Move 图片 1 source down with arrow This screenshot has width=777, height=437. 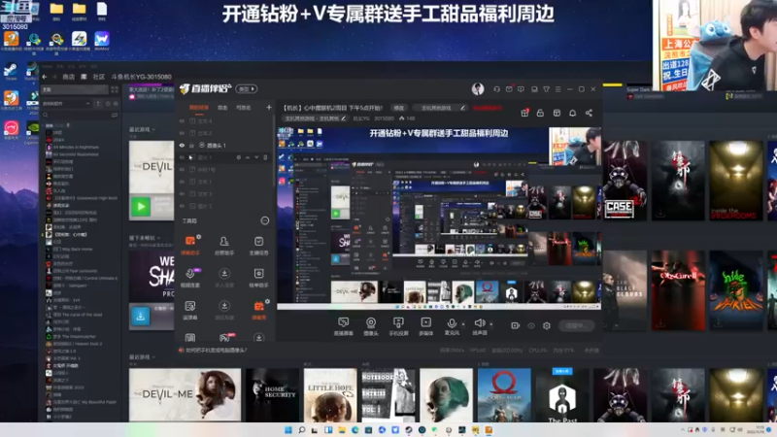pyautogui.click(x=256, y=157)
